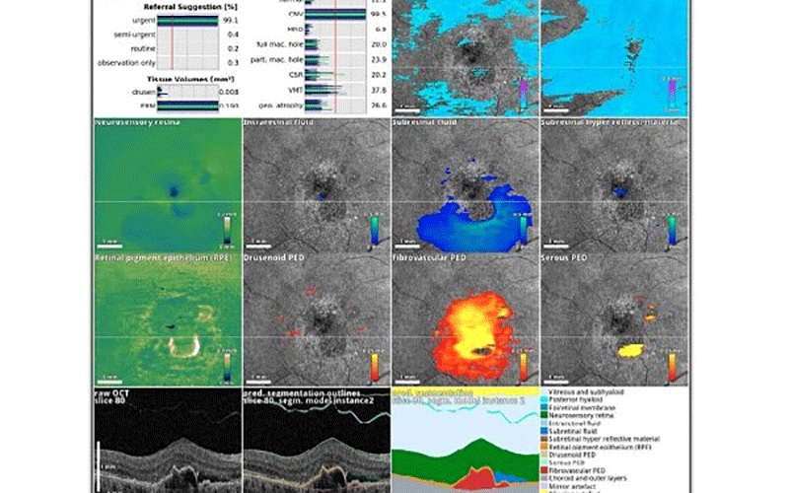Open the Intraretinal fluid map panel
The image size is (789, 493).
coord(317,184)
